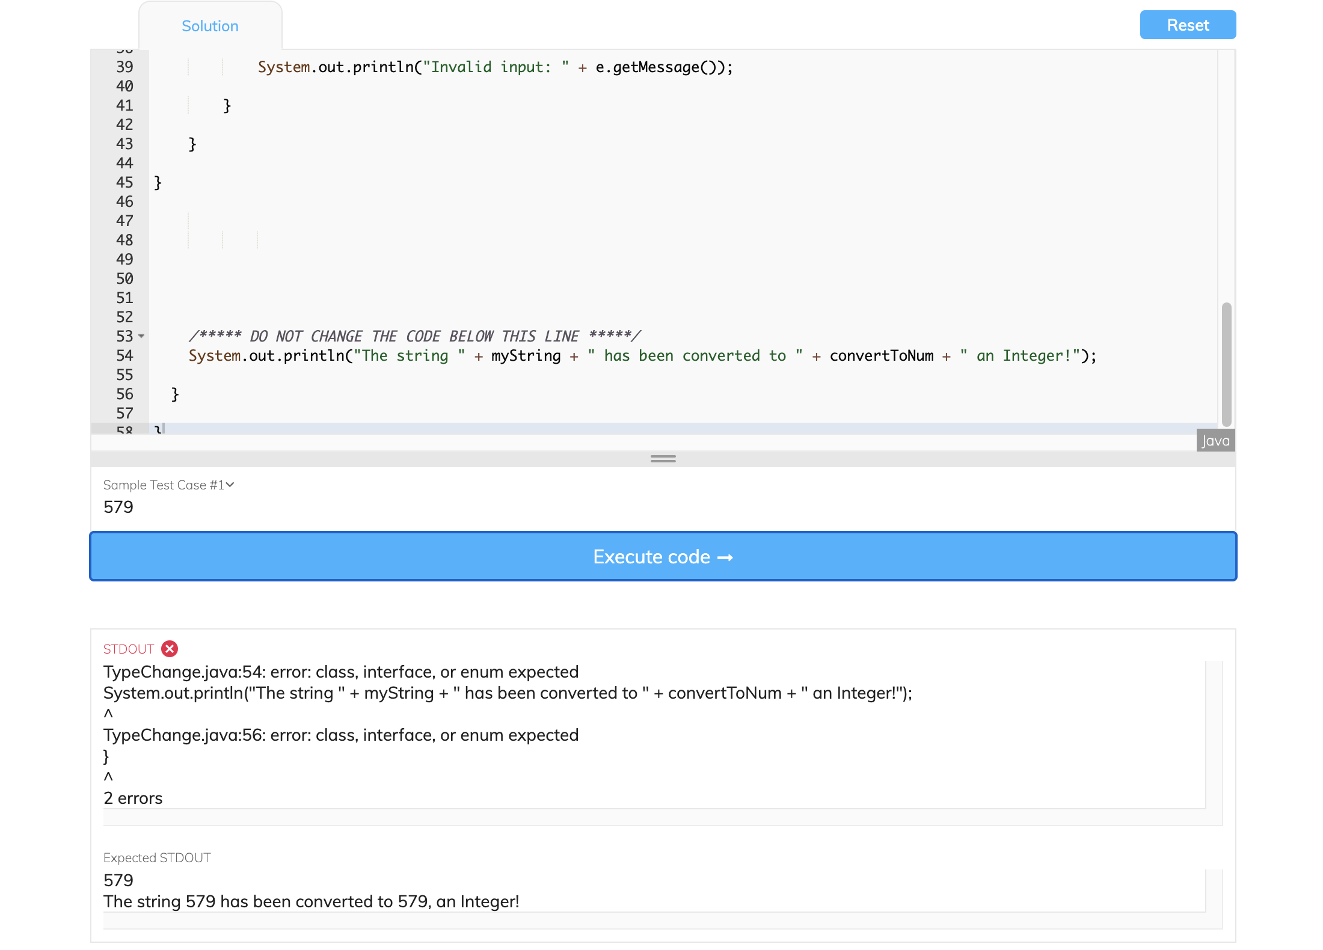Click the red error status icon beside STDOUT
This screenshot has height=950, width=1323.
pyautogui.click(x=170, y=648)
